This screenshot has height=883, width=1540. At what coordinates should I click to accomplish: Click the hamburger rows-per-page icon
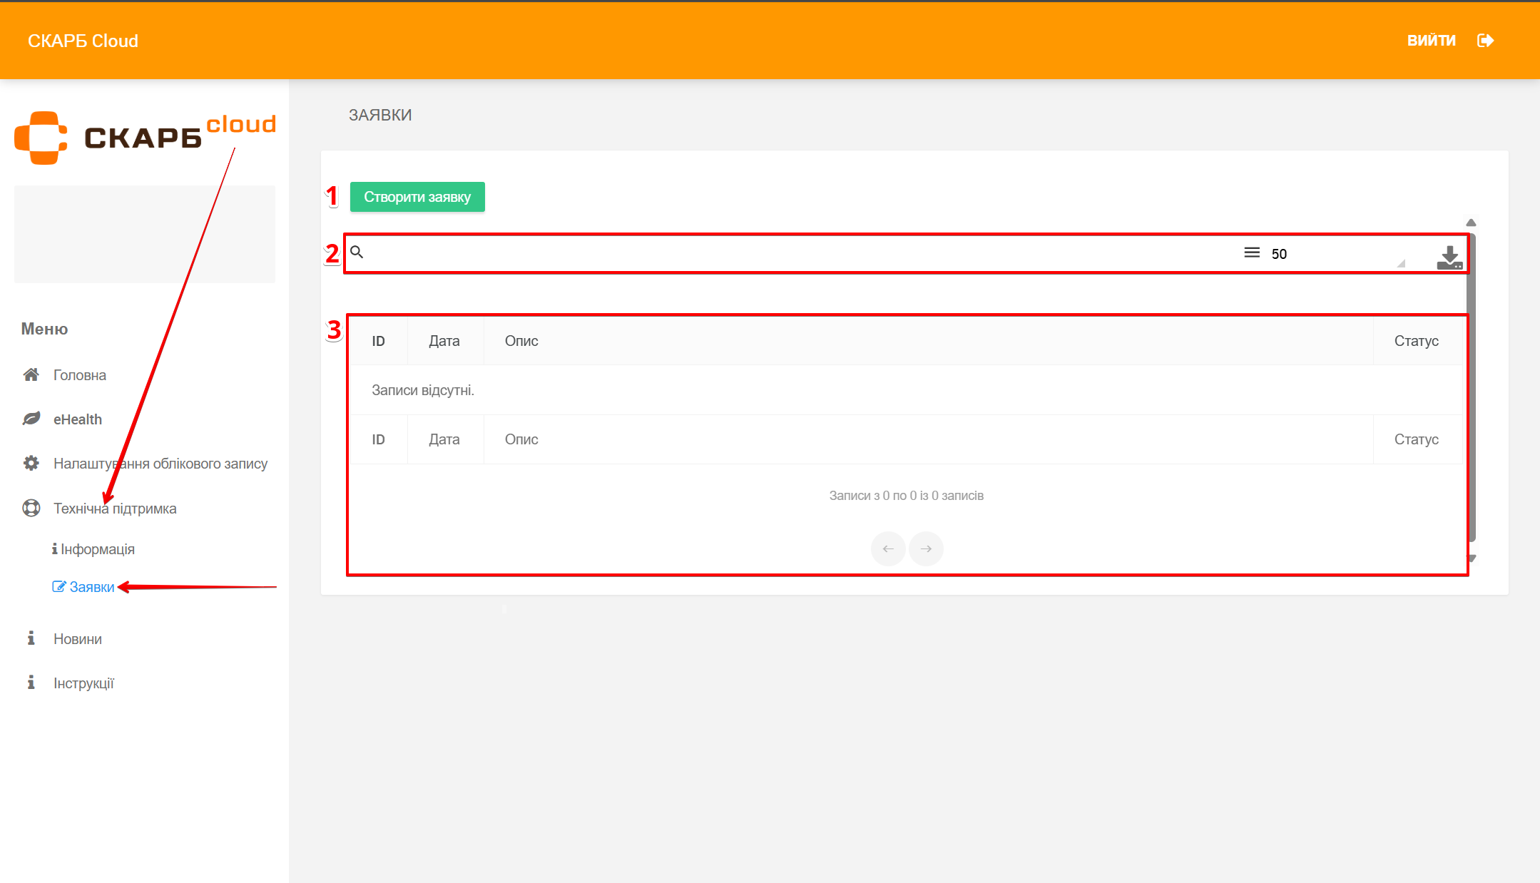tap(1251, 252)
